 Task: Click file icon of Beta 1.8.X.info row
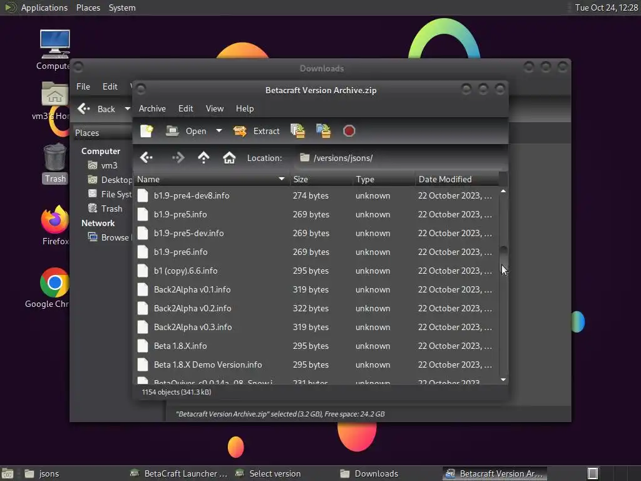tap(143, 346)
